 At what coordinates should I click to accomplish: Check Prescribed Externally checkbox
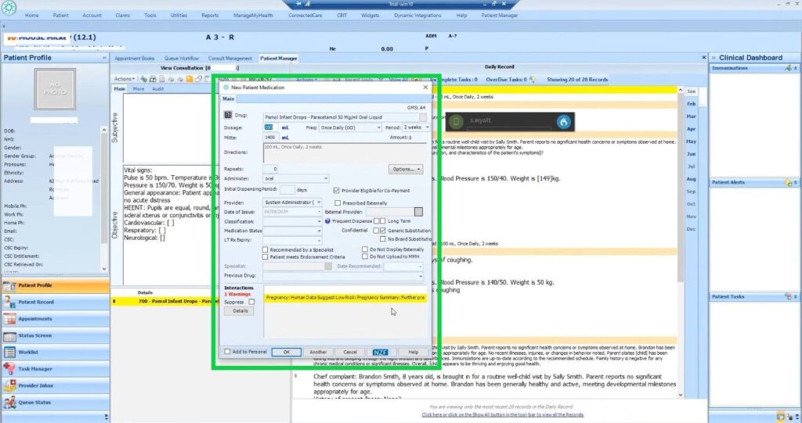[x=338, y=203]
